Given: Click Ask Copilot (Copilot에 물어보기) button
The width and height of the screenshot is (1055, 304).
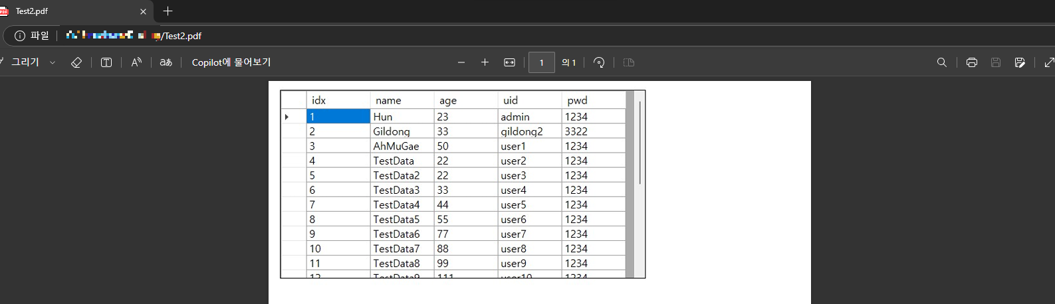Looking at the screenshot, I should point(231,62).
